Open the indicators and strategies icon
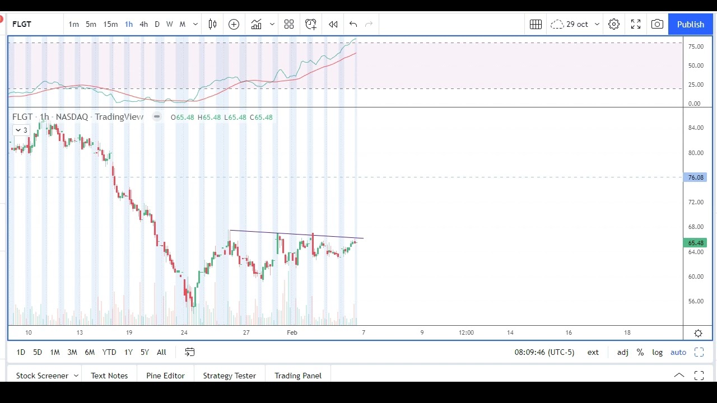 [x=257, y=24]
